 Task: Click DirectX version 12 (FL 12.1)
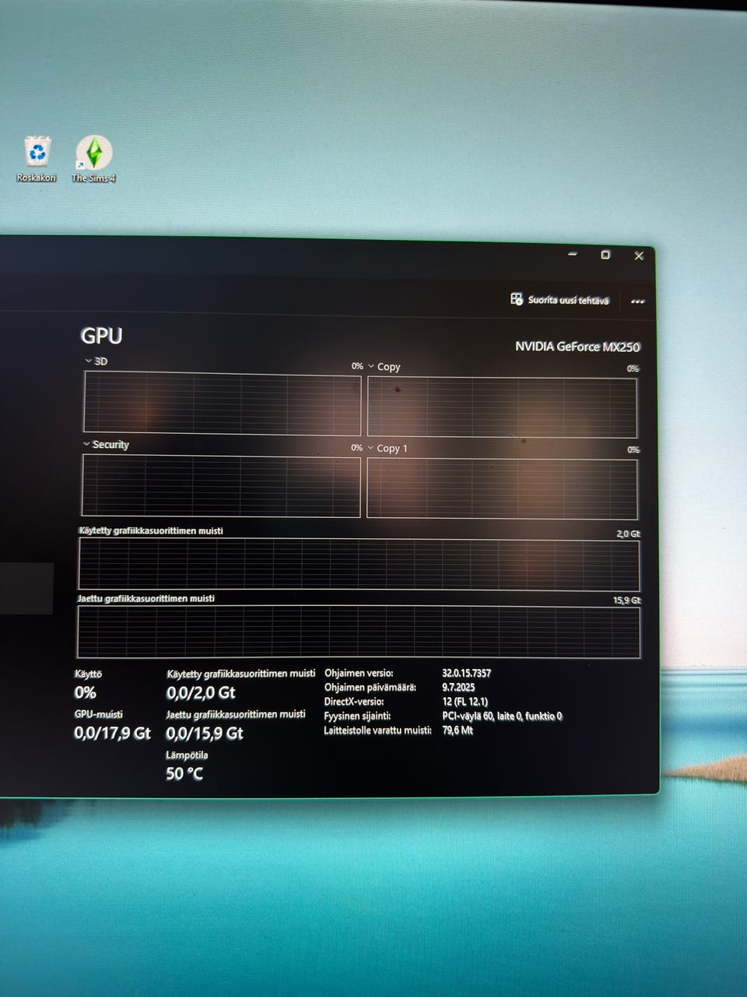465,701
